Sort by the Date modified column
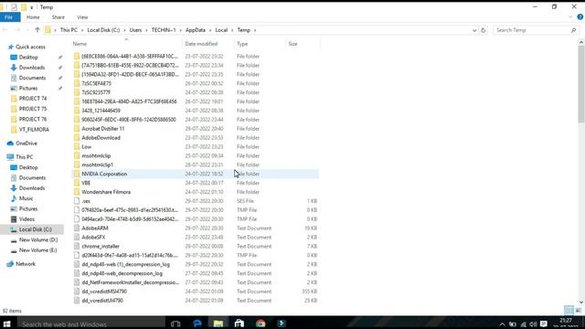Screen dimensions: 585x329 click(x=207, y=44)
